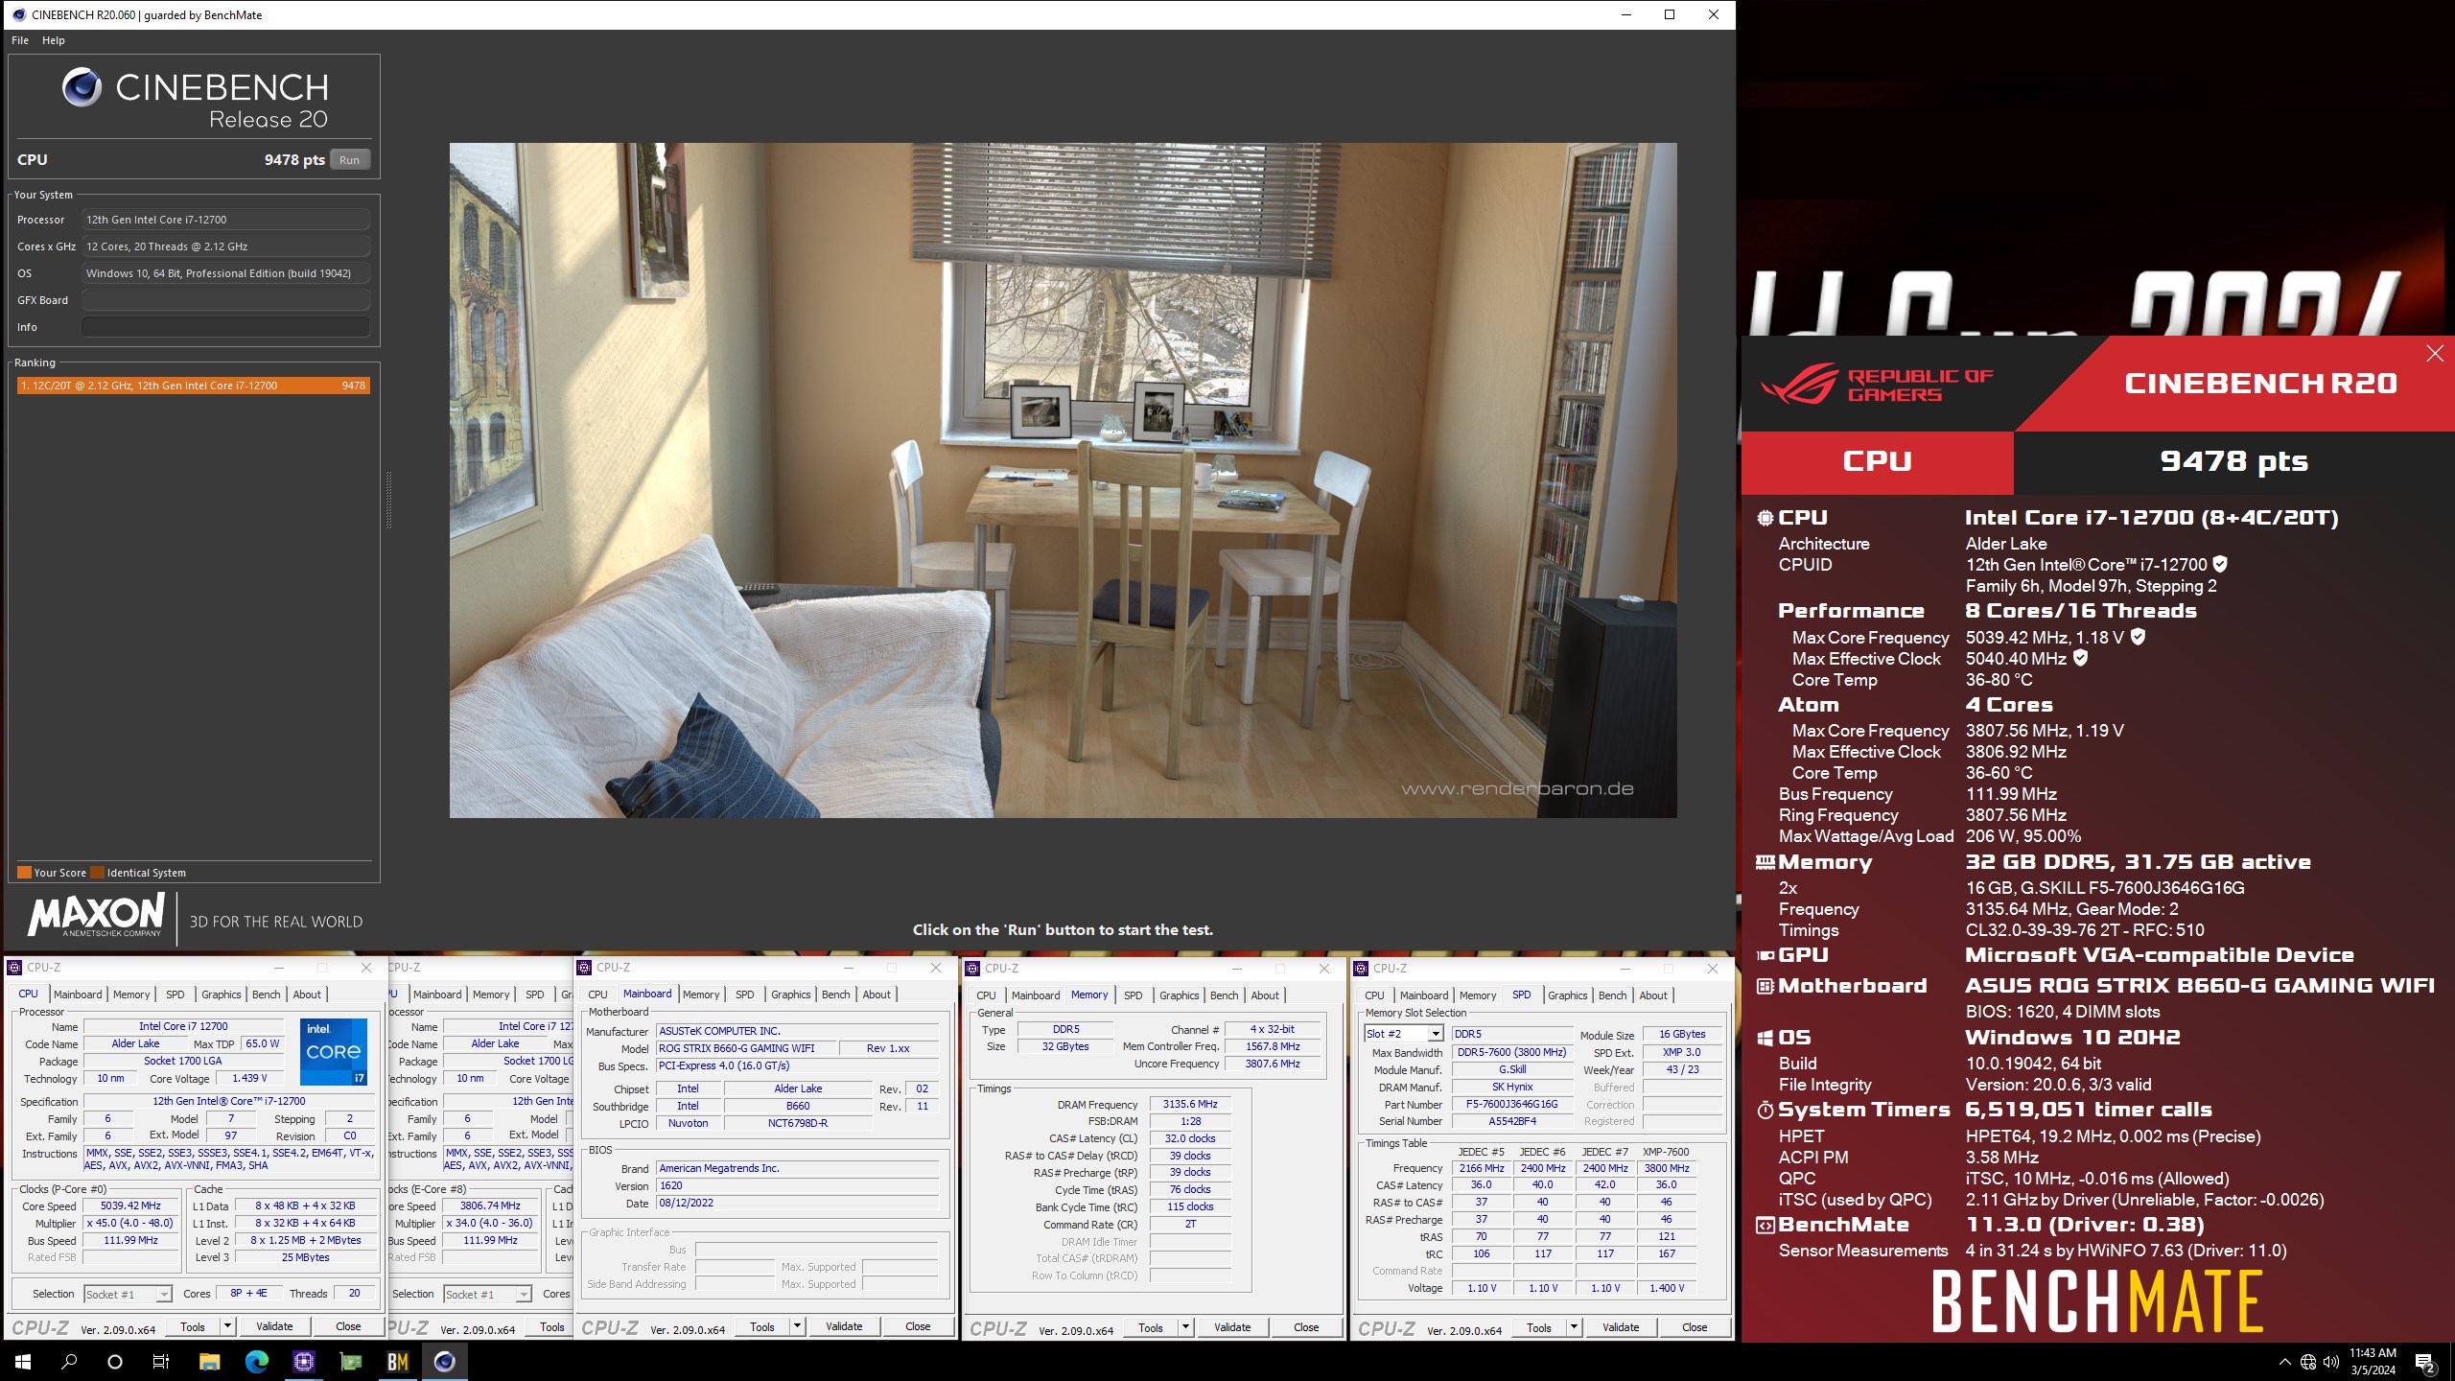Click the Cortana circle icon
This screenshot has width=2455, height=1381.
tap(115, 1361)
